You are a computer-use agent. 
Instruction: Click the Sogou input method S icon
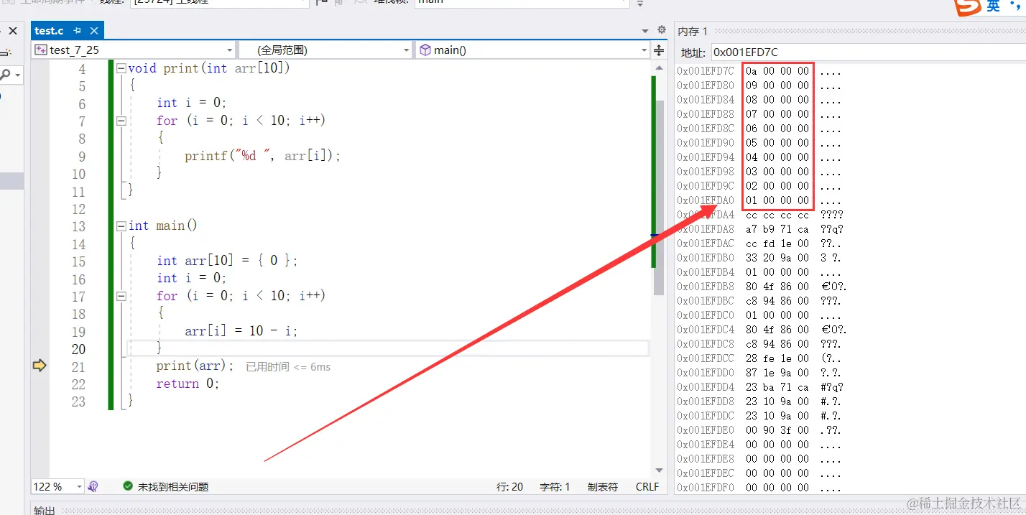tap(966, 6)
